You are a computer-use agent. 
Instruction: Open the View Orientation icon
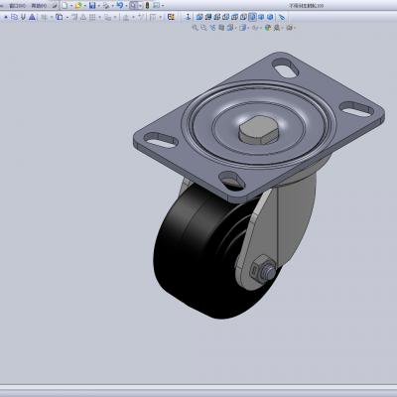pos(230,28)
